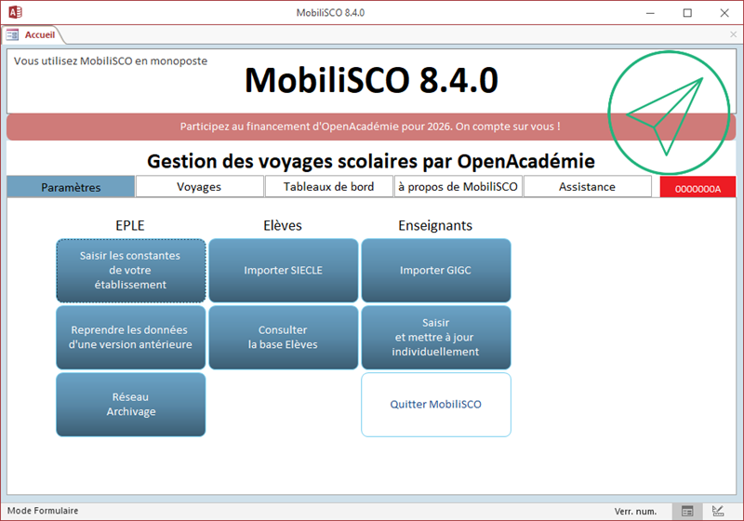
Task: Minimize the MobiliSCO window
Action: (650, 13)
